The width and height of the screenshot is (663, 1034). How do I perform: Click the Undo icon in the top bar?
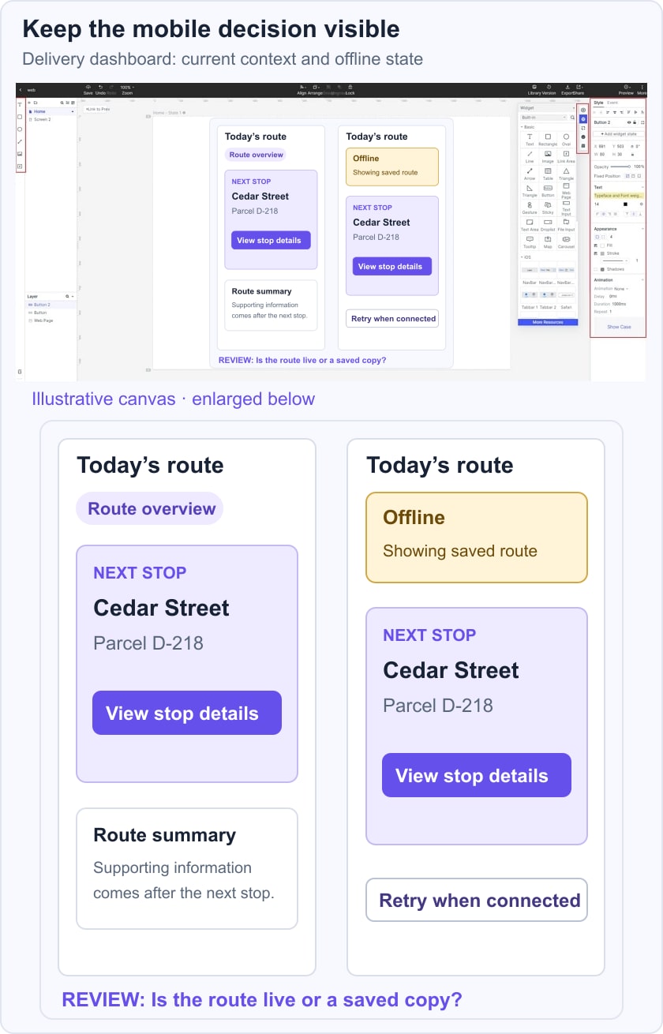100,87
